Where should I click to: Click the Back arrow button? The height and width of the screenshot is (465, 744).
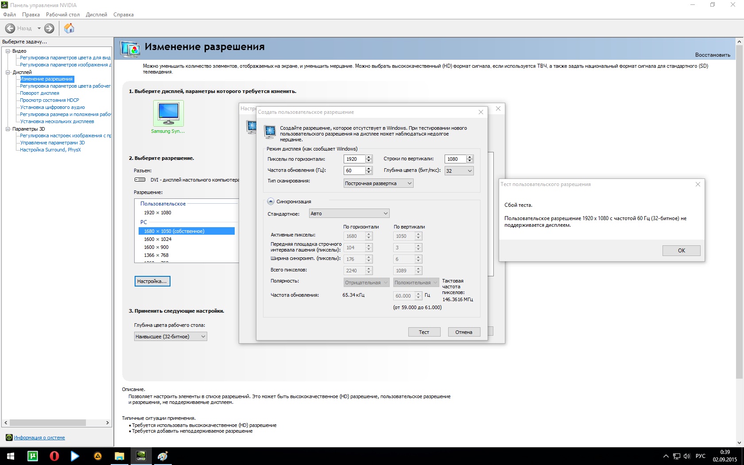pyautogui.click(x=10, y=28)
